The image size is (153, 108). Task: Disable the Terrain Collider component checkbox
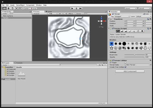113,60
